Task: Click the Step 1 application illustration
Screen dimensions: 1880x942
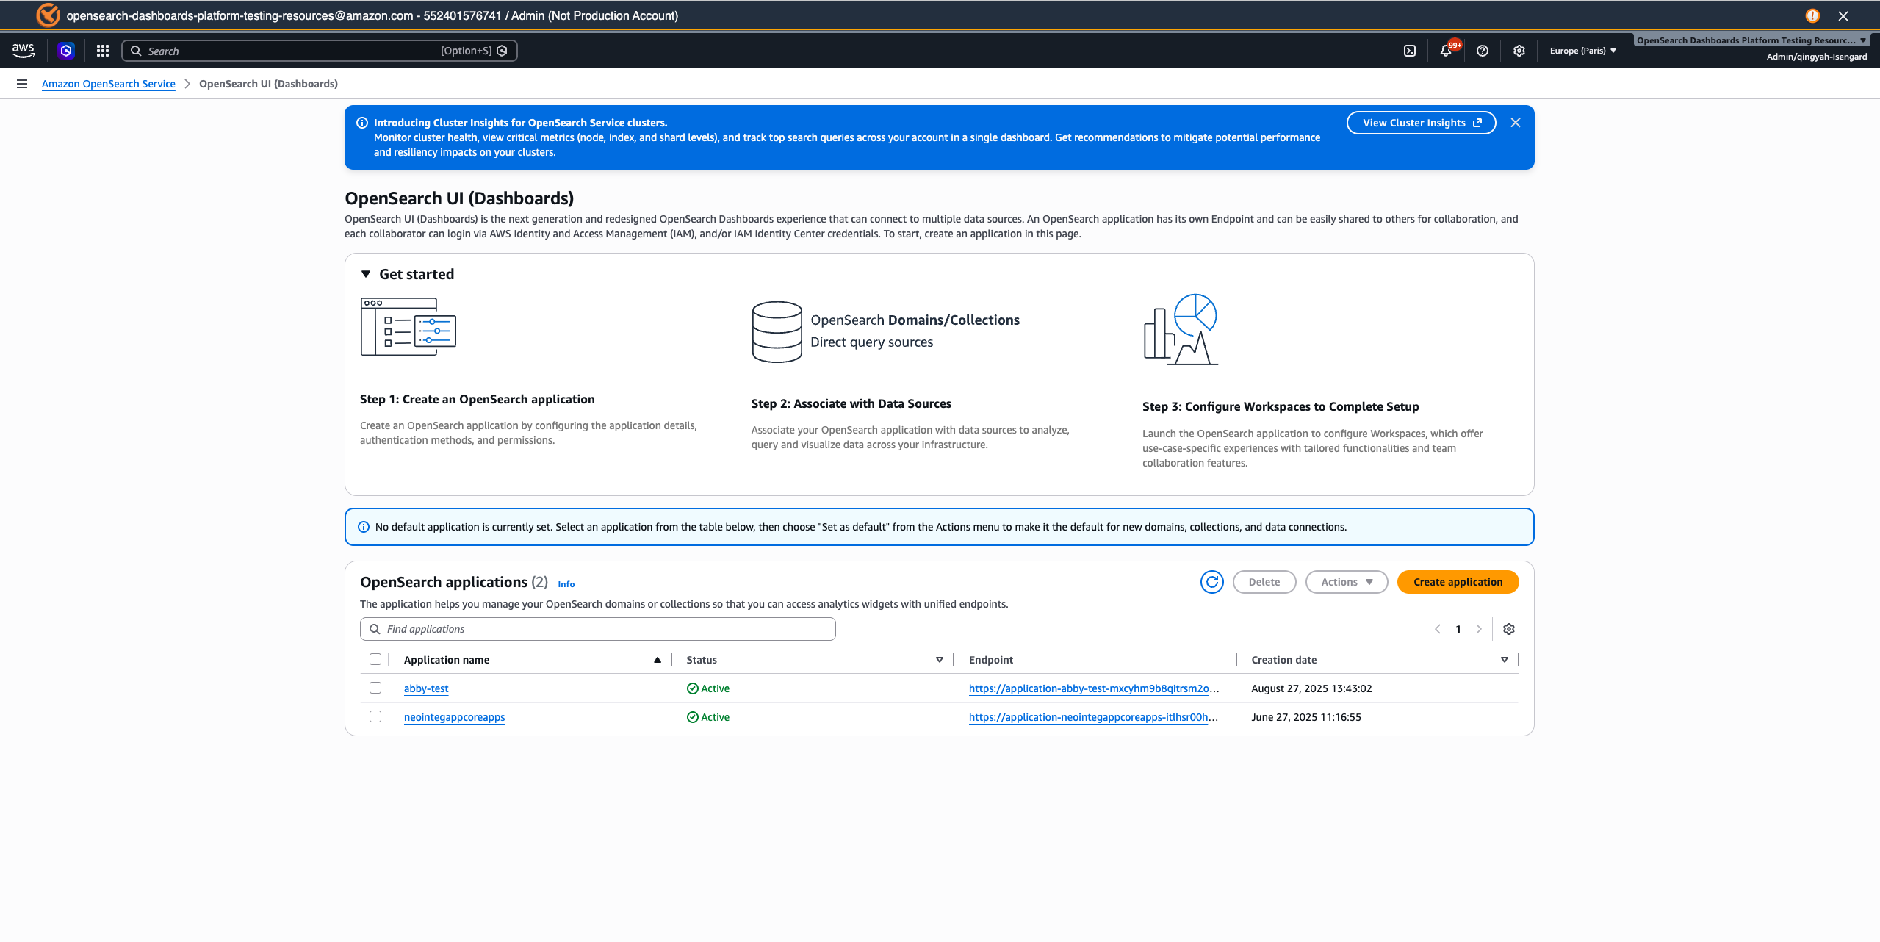Action: [408, 327]
